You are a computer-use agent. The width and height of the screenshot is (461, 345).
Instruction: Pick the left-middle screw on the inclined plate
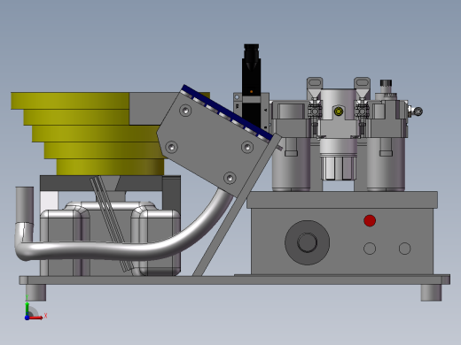(x=171, y=147)
